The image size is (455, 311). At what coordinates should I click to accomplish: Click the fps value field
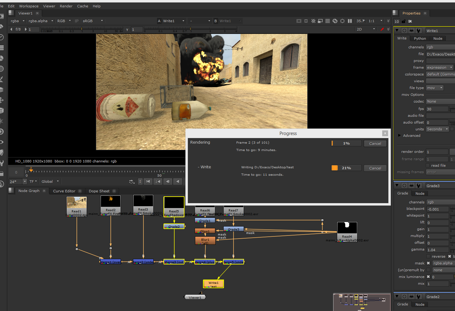pyautogui.click(x=437, y=109)
